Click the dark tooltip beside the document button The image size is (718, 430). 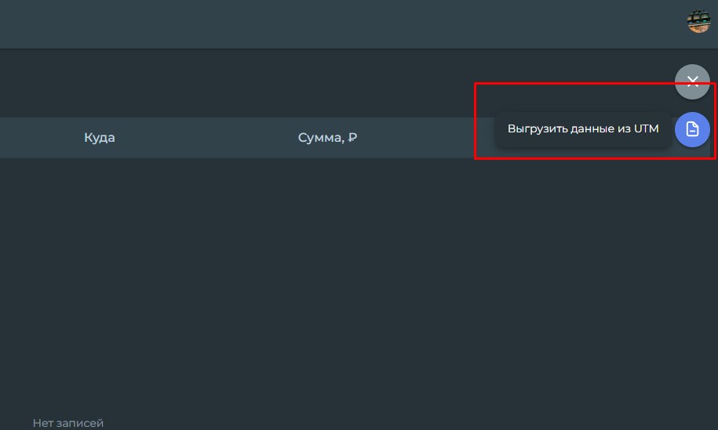click(583, 129)
